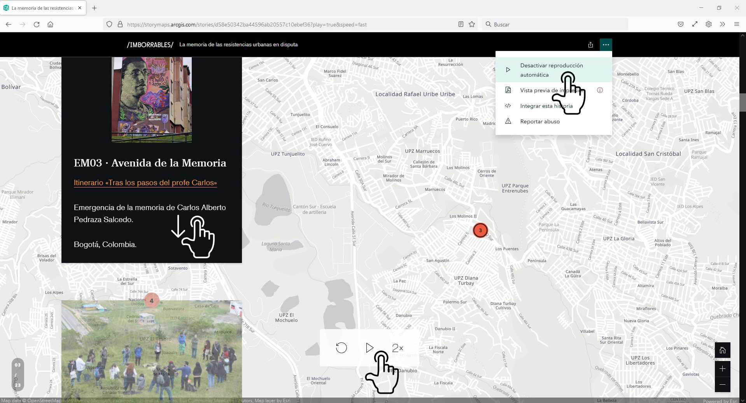Screen dimensions: 746x403
Task: Click the UPZ Tunjuelito map label
Action: pos(288,154)
